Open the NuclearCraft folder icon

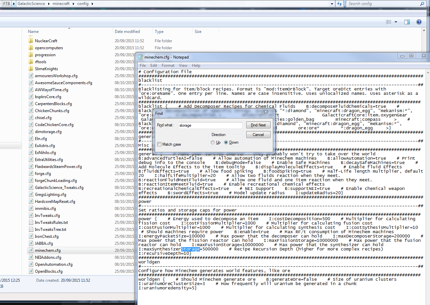(x=31, y=41)
